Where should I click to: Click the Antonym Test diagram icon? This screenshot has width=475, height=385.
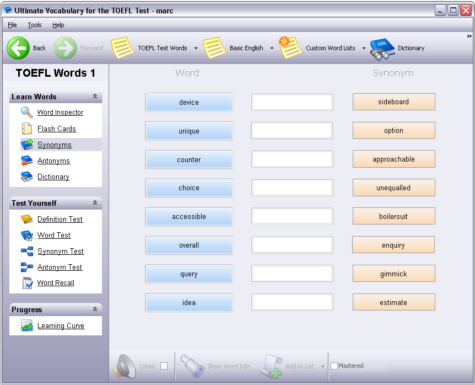point(26,267)
